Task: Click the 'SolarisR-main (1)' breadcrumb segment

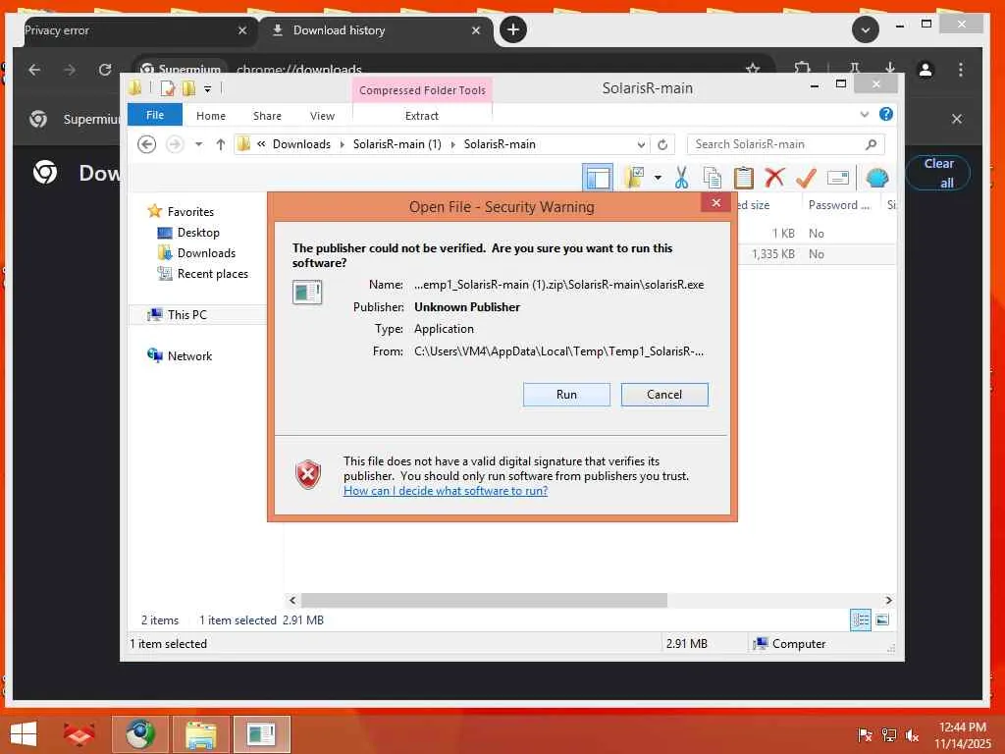Action: click(x=397, y=144)
